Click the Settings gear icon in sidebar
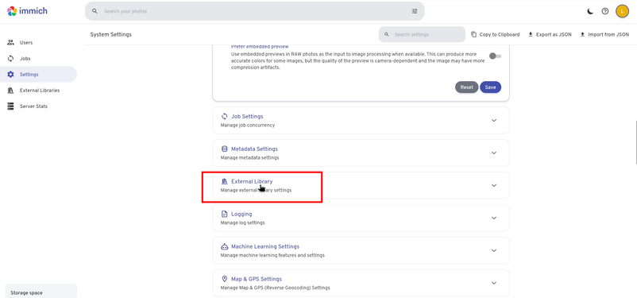 pyautogui.click(x=11, y=75)
